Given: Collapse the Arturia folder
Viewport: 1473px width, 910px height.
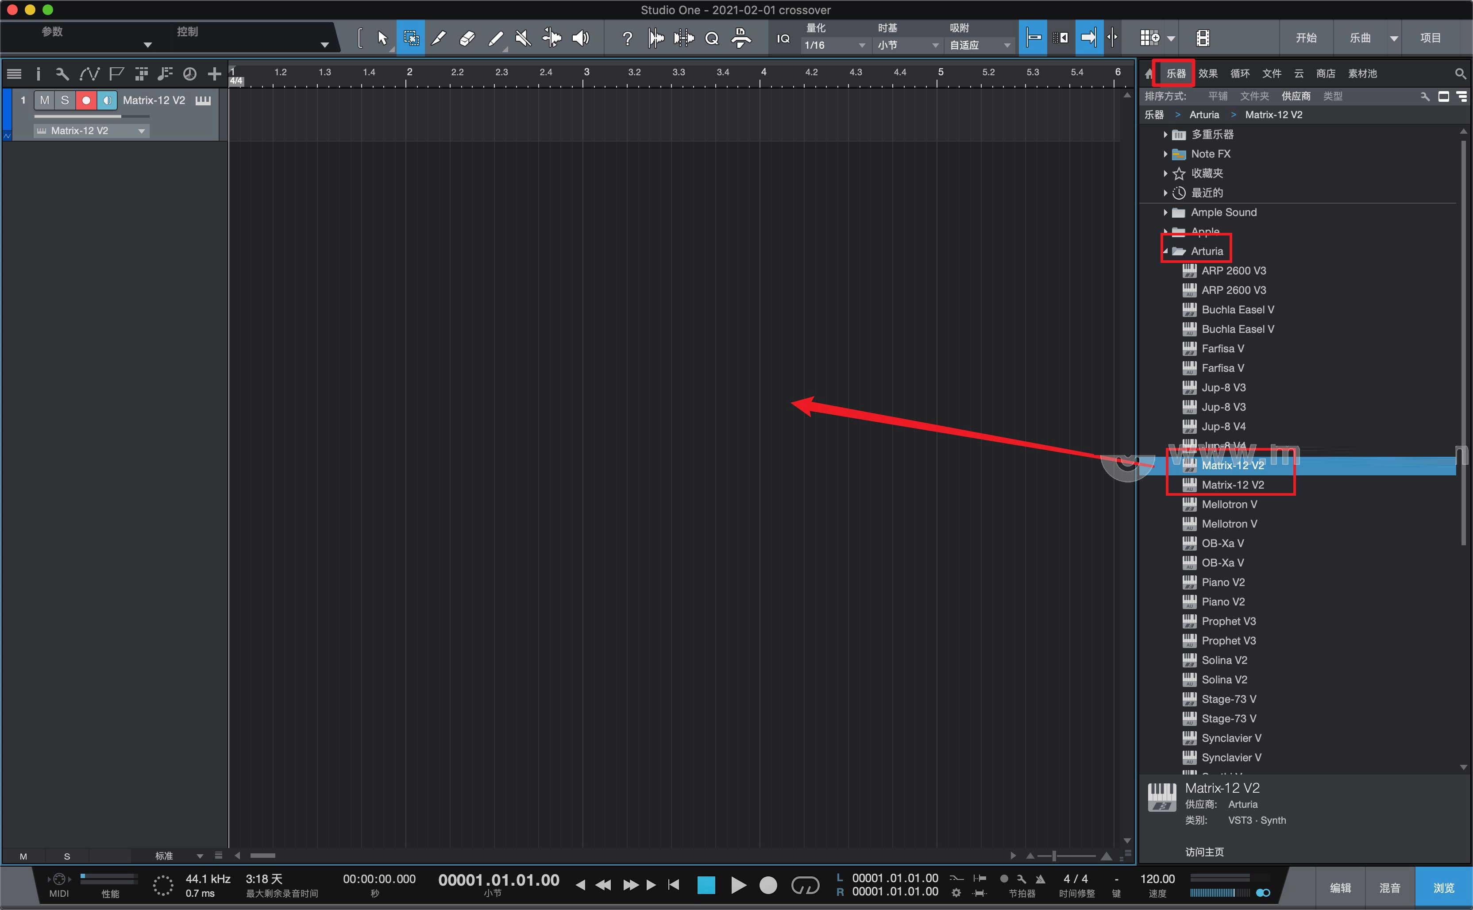Looking at the screenshot, I should (x=1165, y=251).
